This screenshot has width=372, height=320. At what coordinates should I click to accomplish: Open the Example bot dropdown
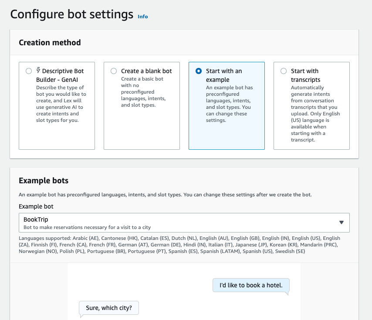point(184,222)
